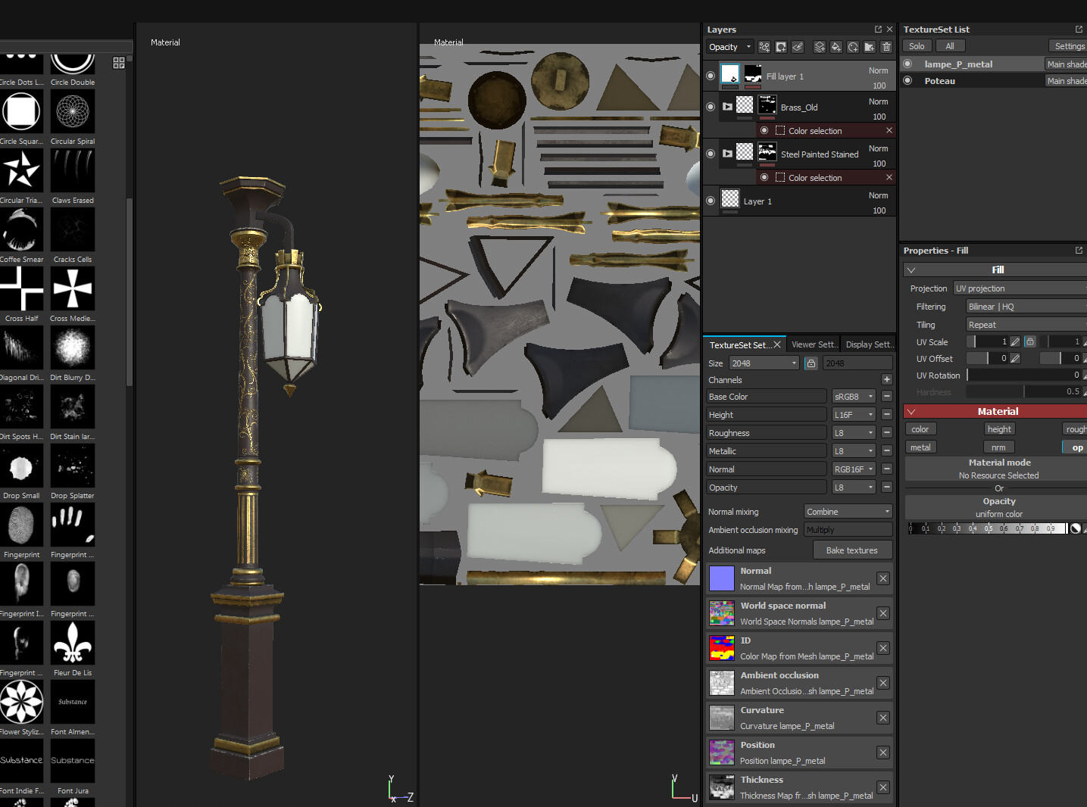Screen dimensions: 1087x807
Task: Toggle visibility of Fill layer 1
Action: [710, 76]
